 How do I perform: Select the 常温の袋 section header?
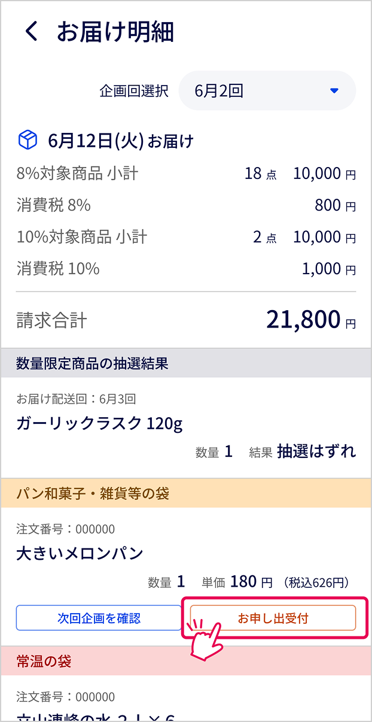pyautogui.click(x=186, y=661)
